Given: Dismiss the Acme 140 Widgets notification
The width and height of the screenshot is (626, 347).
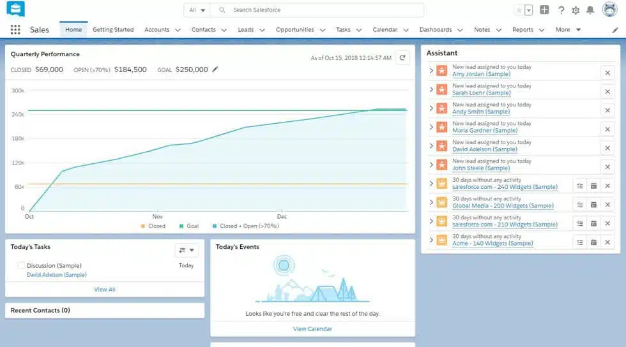Looking at the screenshot, I should coord(607,242).
